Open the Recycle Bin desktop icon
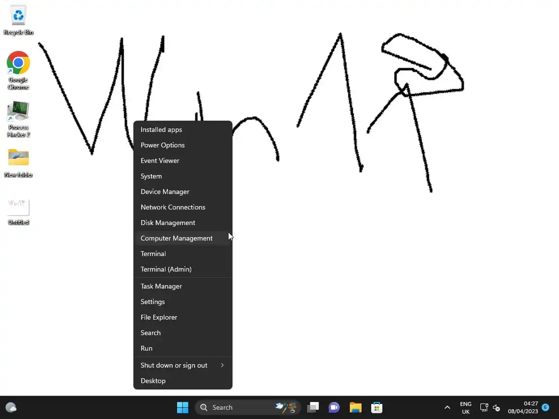 (18, 20)
